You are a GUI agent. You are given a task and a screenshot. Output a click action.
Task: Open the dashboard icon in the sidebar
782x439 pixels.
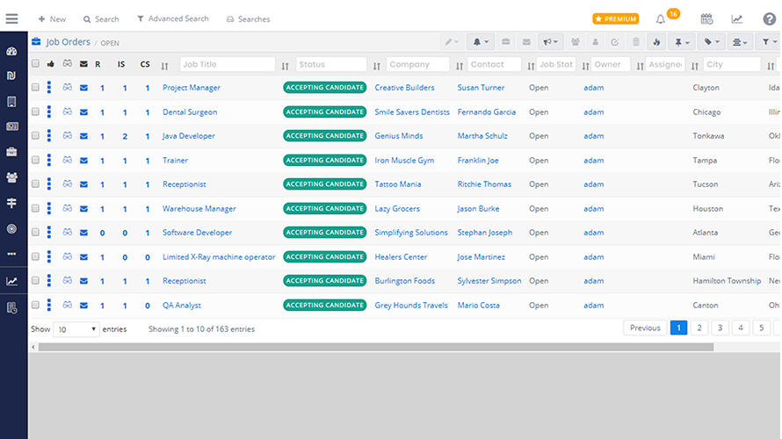pos(11,52)
